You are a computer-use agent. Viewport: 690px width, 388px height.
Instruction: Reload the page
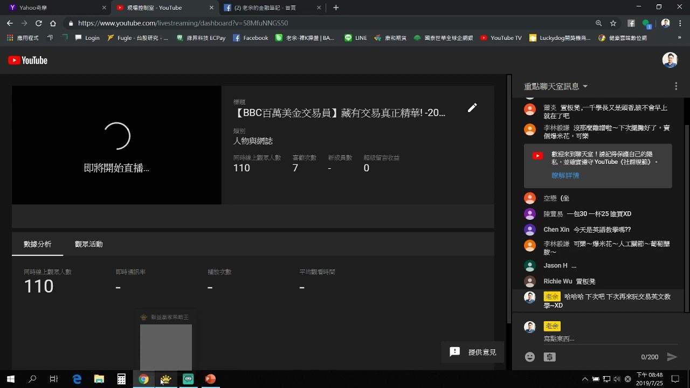[38, 23]
